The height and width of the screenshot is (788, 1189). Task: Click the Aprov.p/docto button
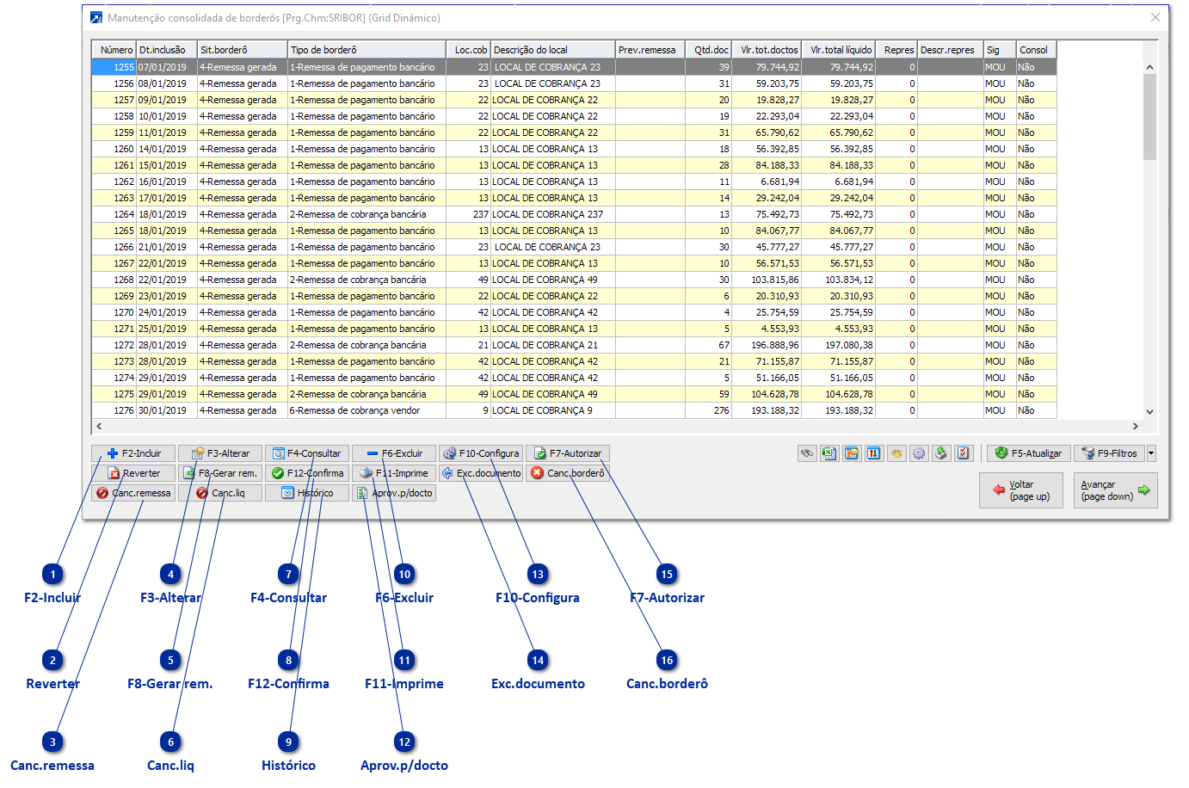394,493
